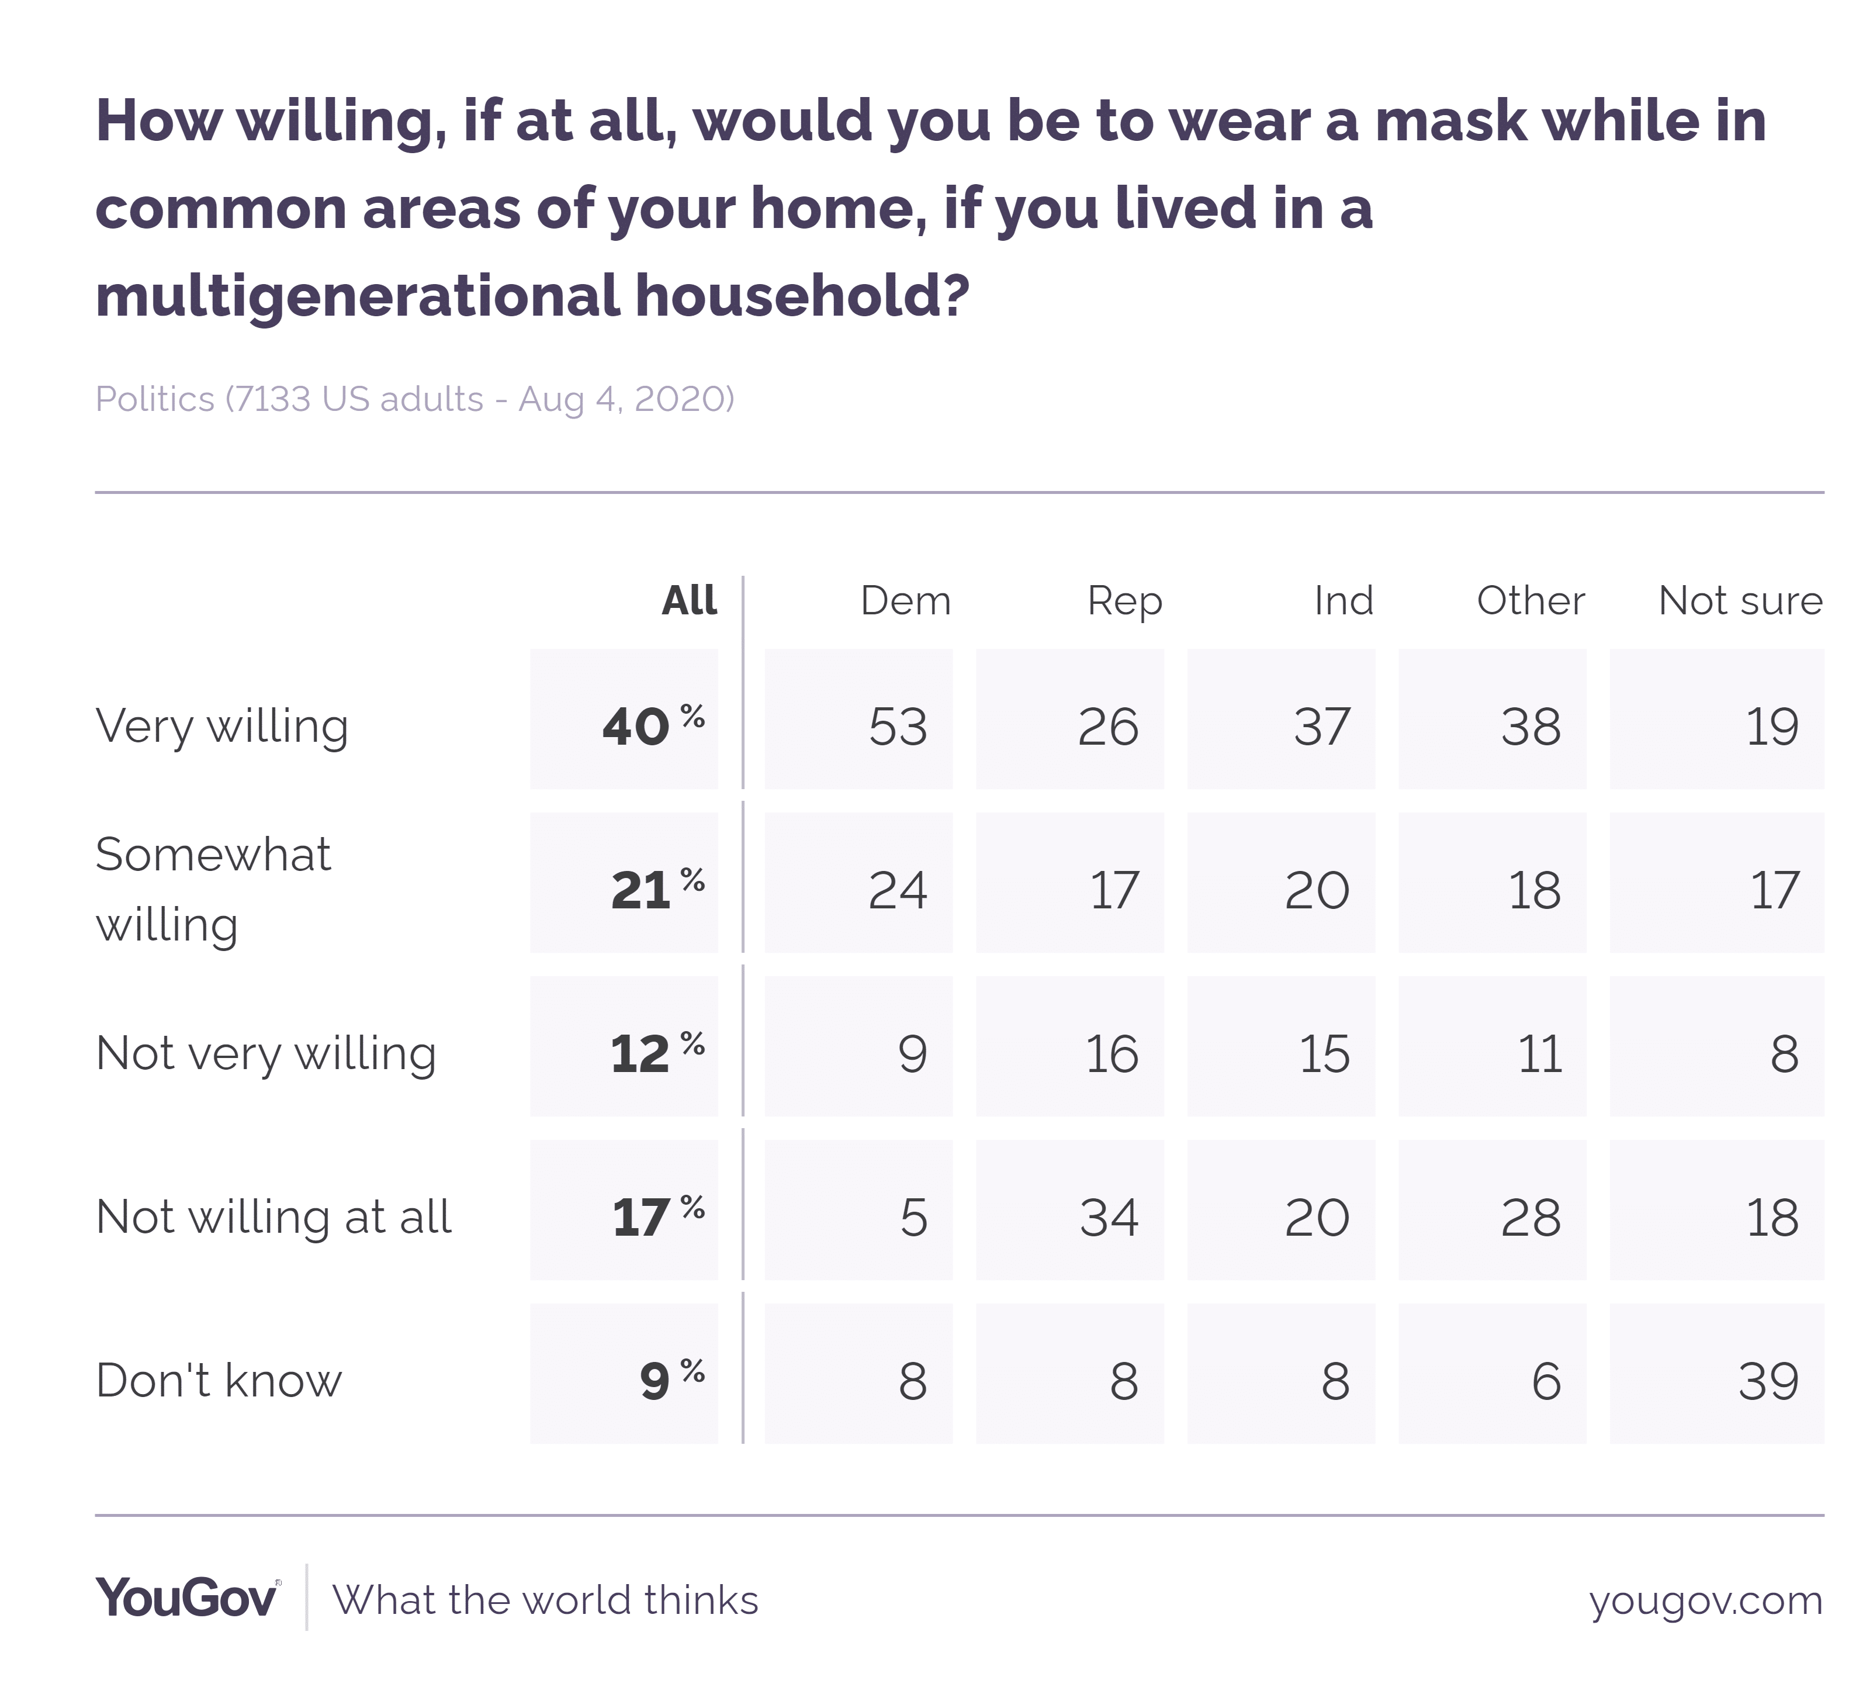This screenshot has height=1701, width=1870.
Task: Click the "Not very willing" row label
Action: 266,1053
